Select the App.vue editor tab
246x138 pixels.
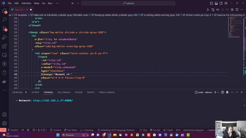[21, 10]
